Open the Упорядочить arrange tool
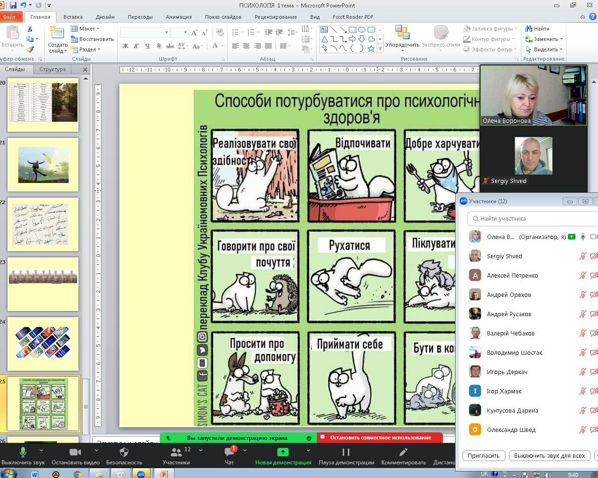The height and width of the screenshot is (478, 598). tap(402, 37)
